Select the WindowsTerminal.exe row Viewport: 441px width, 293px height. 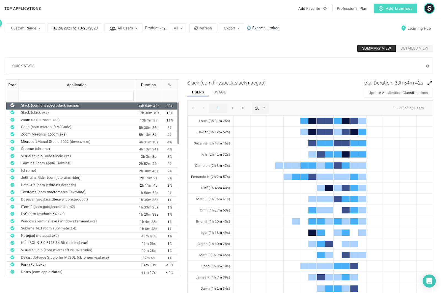tap(92, 221)
